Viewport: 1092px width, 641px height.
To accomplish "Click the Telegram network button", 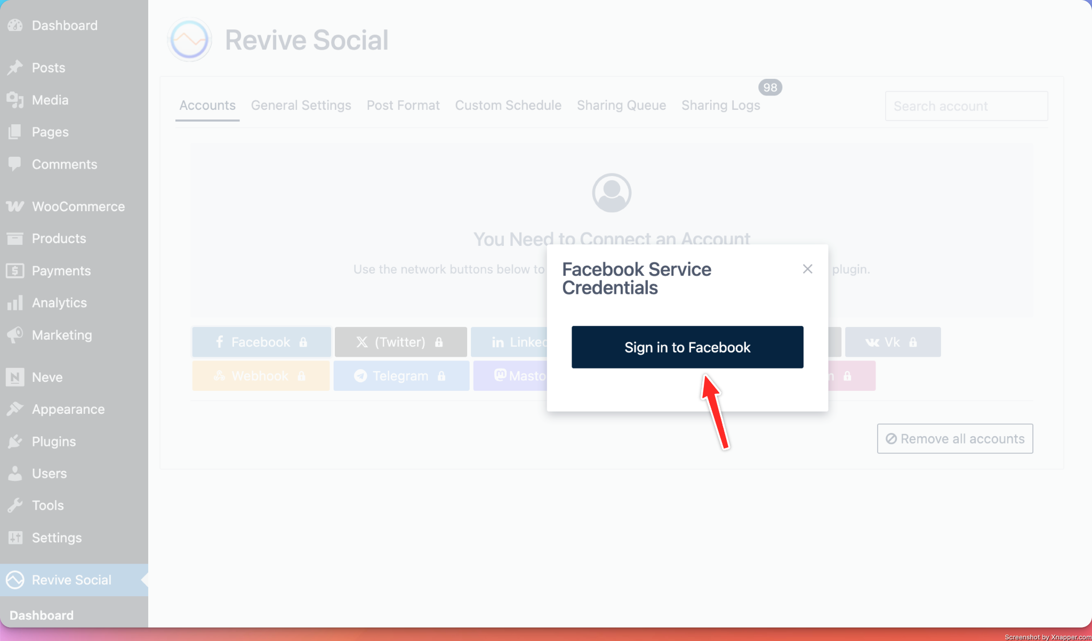I will 400,376.
